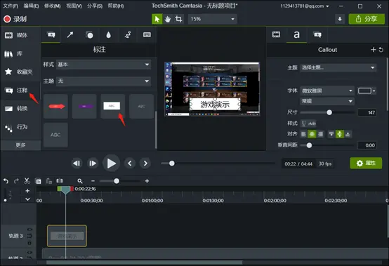389x266 pixels.
Task: Click the font size value field 147
Action: click(367, 112)
